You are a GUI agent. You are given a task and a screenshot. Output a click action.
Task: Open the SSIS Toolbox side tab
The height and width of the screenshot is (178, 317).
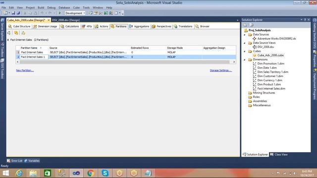click(2, 69)
